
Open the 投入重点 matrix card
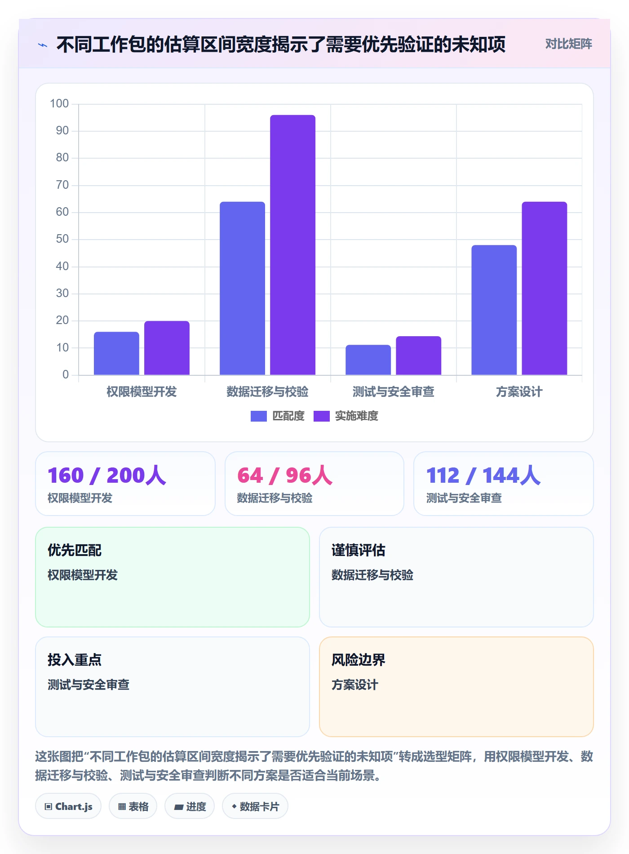point(173,687)
